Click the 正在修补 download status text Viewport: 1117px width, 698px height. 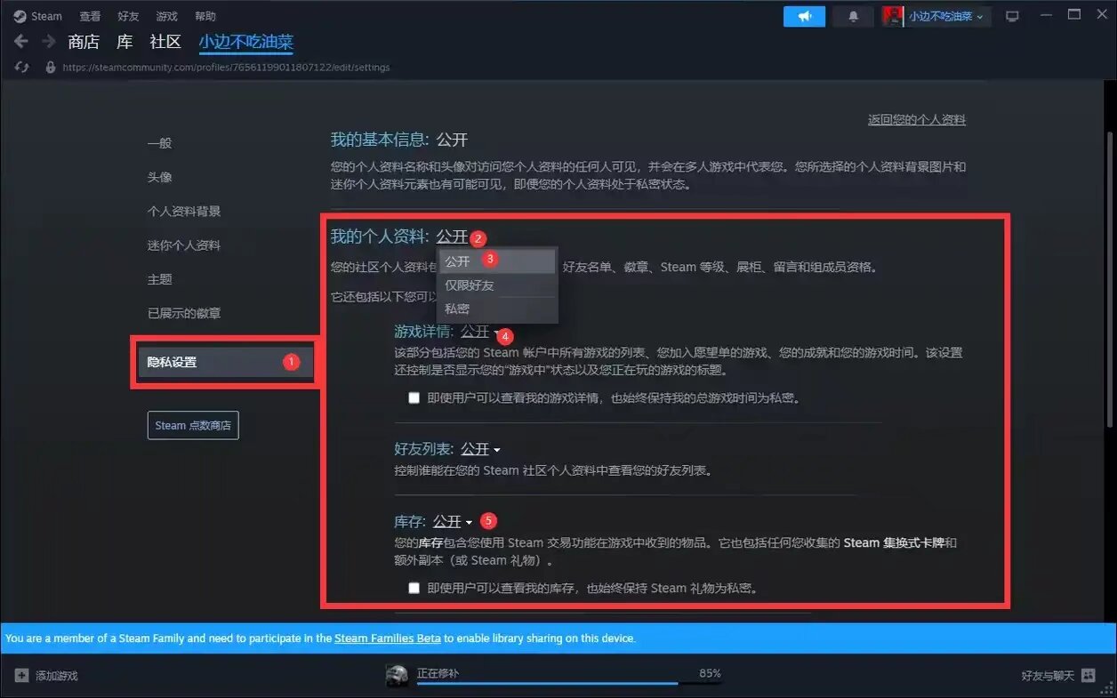click(x=438, y=674)
